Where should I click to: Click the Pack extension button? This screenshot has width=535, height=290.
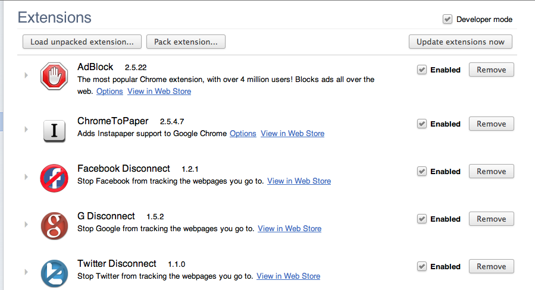[186, 42]
